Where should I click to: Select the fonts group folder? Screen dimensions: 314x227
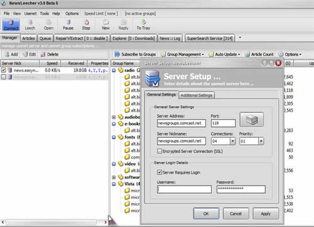pos(129,137)
